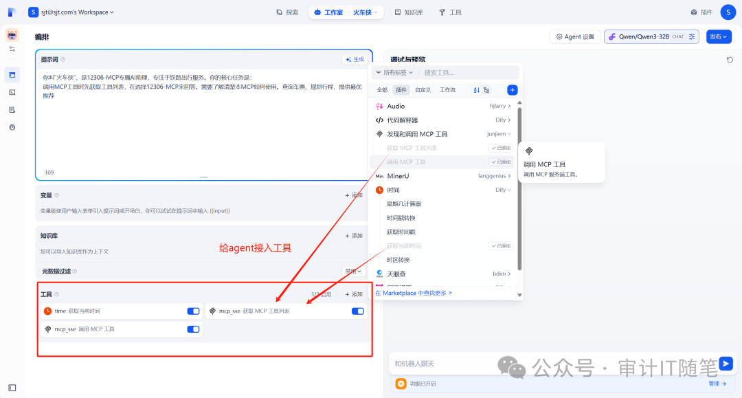The height and width of the screenshot is (398, 742).
Task: Click the MinerU plugin icon
Action: (x=379, y=176)
